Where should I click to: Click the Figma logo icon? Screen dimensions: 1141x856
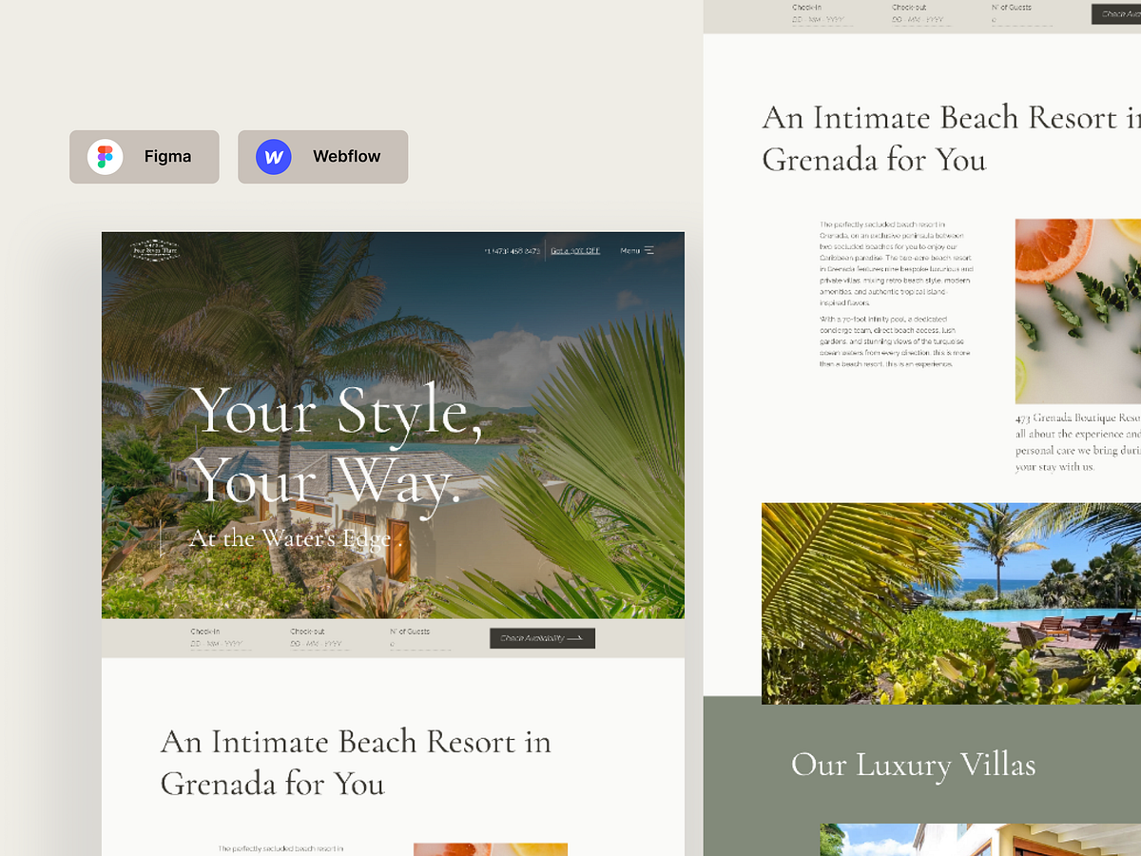105,156
